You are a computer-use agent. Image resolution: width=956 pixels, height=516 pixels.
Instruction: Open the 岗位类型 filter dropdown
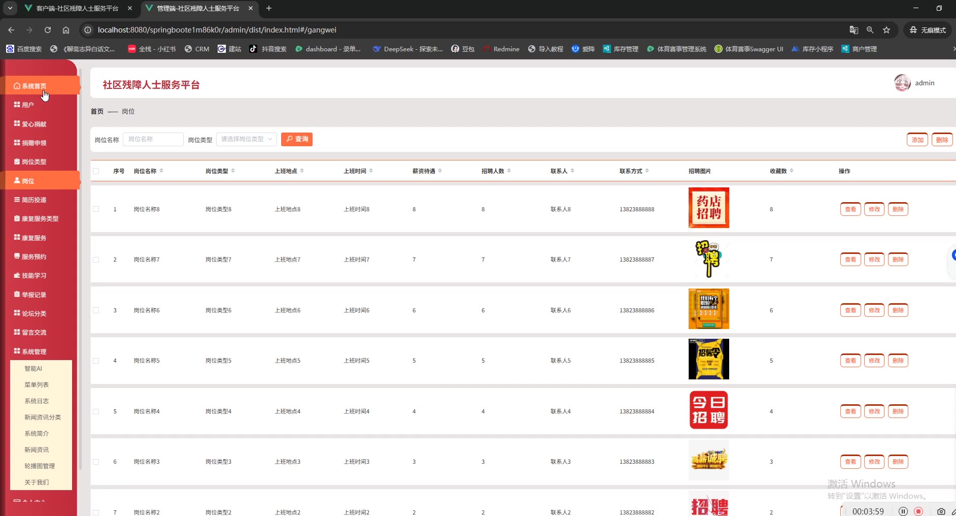point(247,139)
